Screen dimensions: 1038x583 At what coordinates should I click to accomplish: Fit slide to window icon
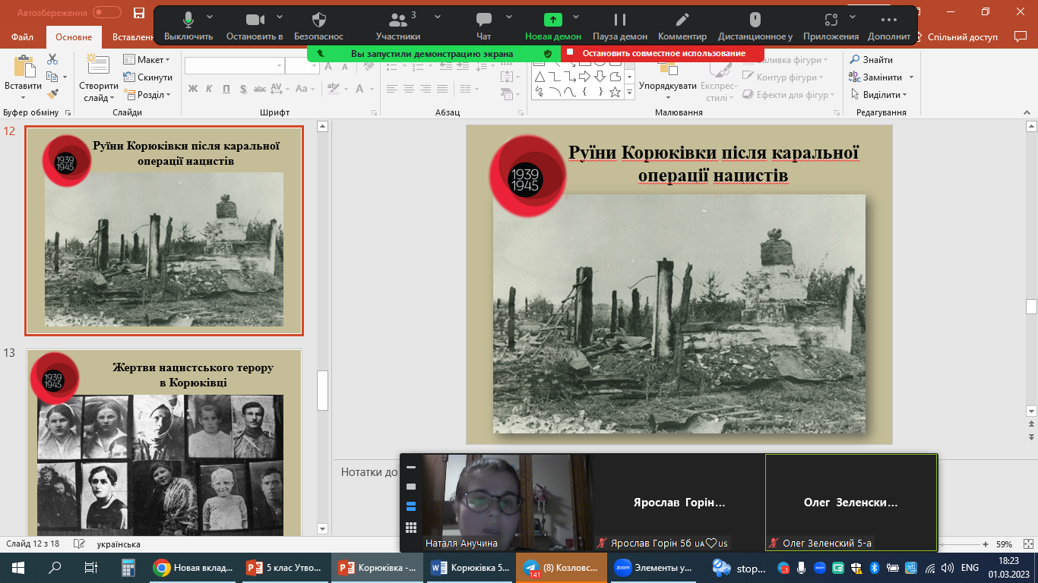1027,544
